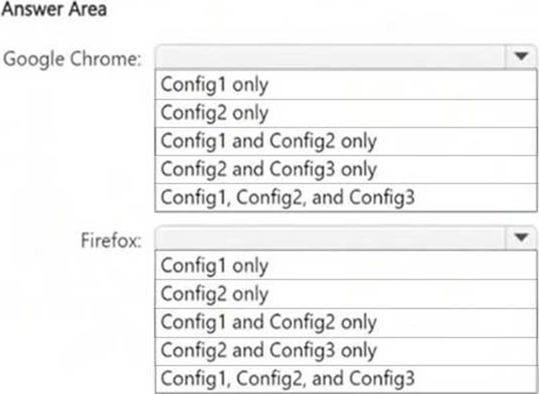Click the "Google Chrome:" label
Screen dimensions: 539x394
[x=73, y=59]
